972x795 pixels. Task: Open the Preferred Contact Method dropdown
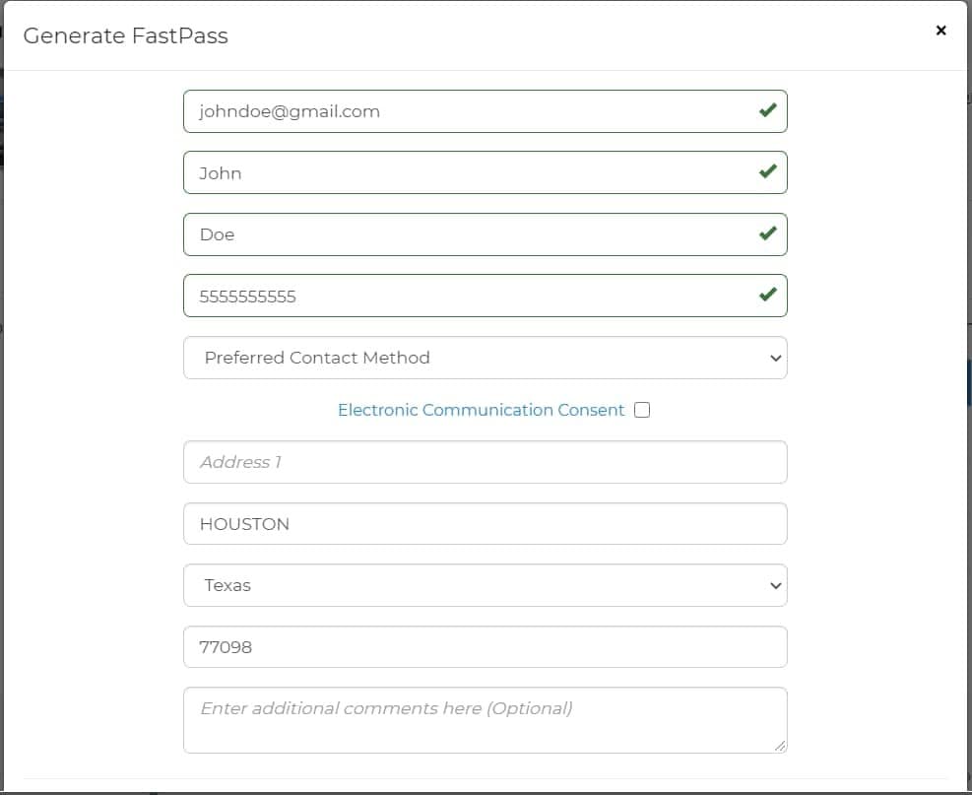tap(485, 358)
